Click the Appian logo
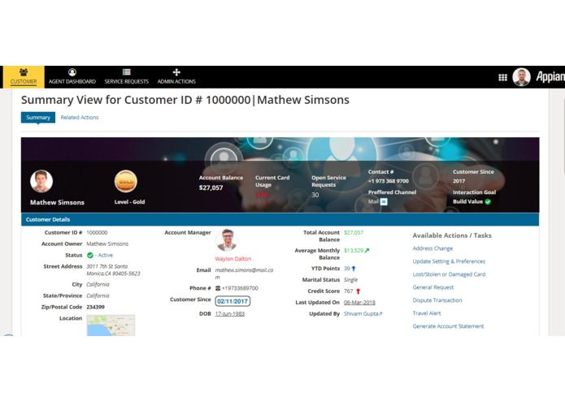 coord(550,76)
